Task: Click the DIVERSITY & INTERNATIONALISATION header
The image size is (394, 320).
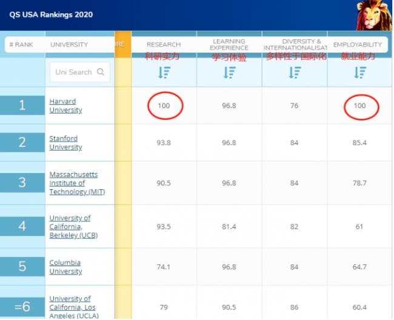Action: point(295,44)
